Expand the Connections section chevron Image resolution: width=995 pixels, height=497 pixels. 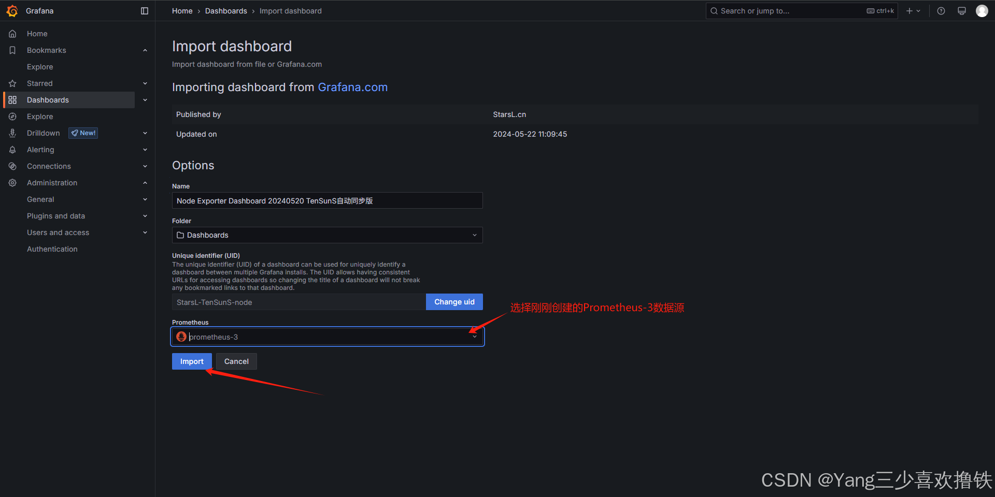[145, 166]
